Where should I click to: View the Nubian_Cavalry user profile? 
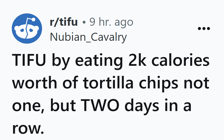(88, 37)
